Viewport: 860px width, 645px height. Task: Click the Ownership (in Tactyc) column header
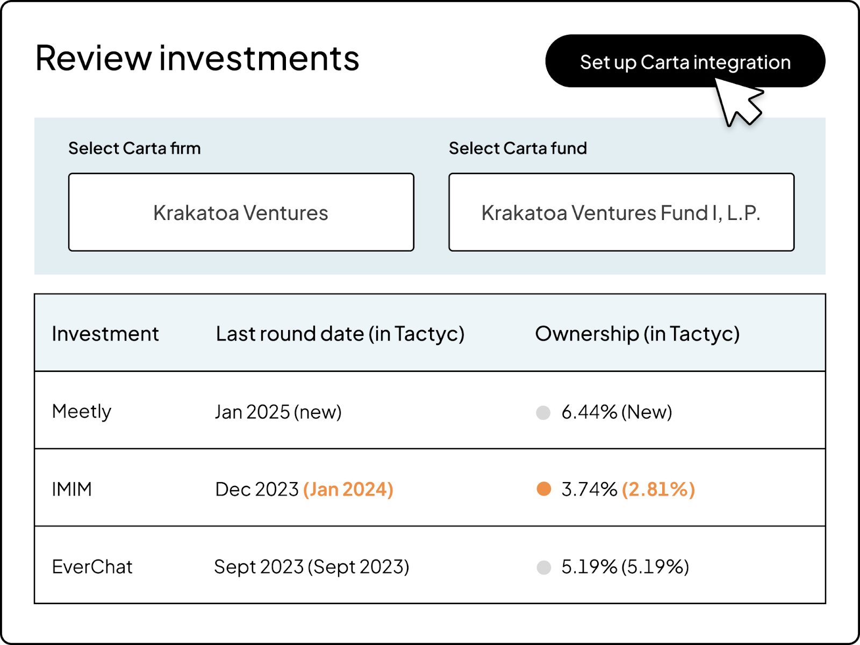pyautogui.click(x=637, y=334)
